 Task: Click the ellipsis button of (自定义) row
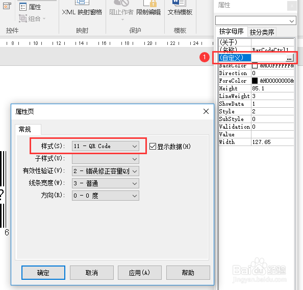click(x=289, y=58)
